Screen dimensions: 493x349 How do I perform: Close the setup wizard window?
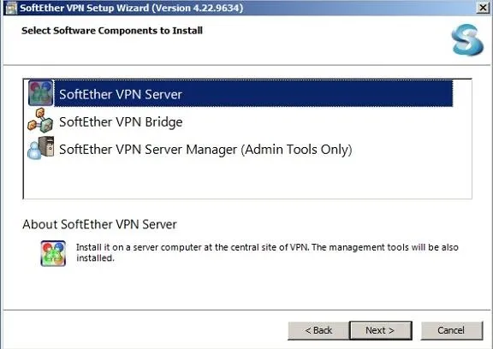coord(483,8)
